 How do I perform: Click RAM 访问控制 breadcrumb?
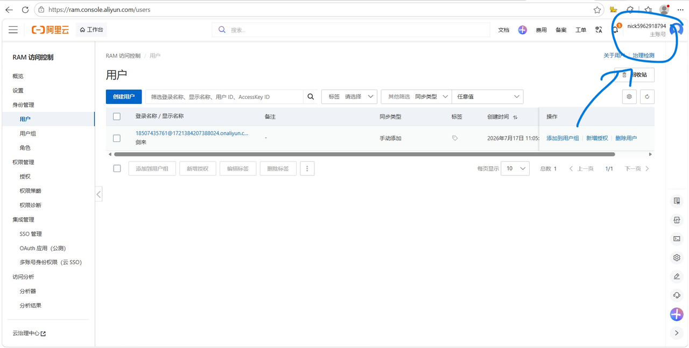(123, 56)
